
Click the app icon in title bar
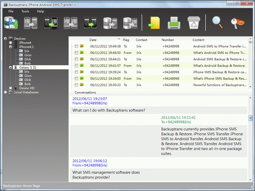pyautogui.click(x=6, y=5)
